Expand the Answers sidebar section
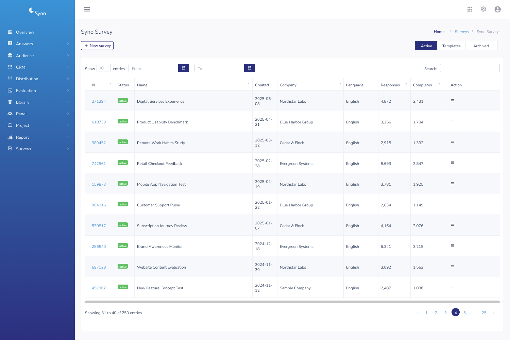Viewport: 510px width, 340px height. (37, 44)
